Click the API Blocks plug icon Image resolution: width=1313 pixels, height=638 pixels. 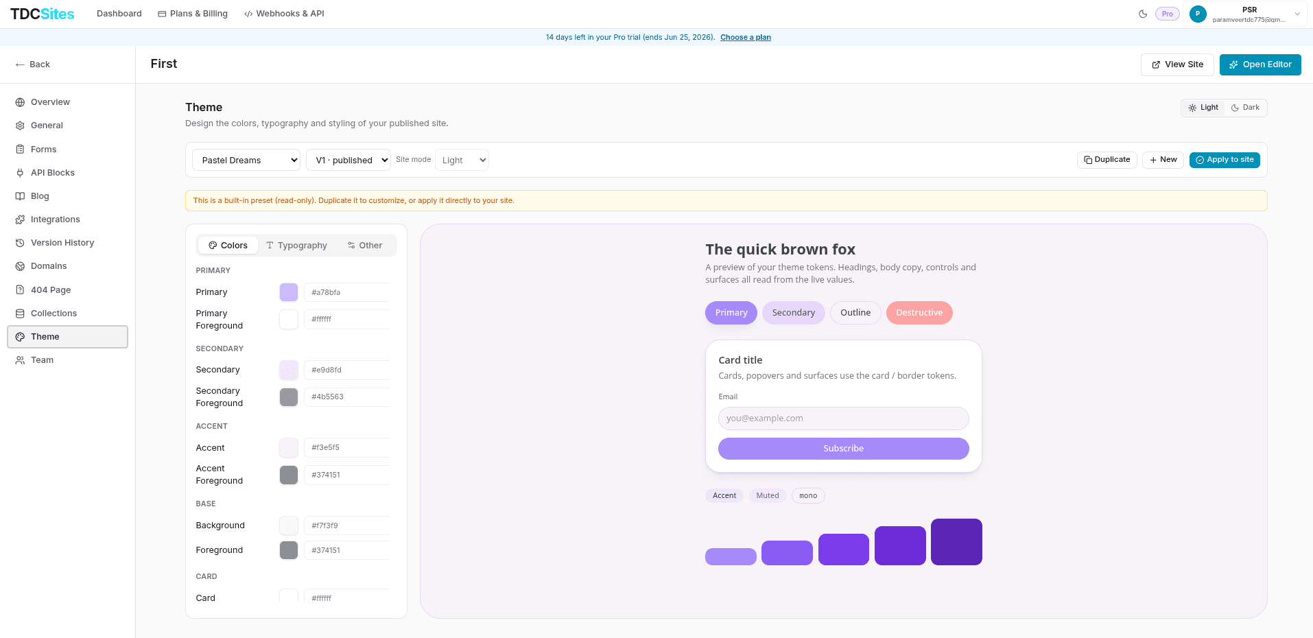[x=20, y=173]
